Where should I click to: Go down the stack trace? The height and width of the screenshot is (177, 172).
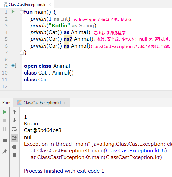(x=14, y=120)
